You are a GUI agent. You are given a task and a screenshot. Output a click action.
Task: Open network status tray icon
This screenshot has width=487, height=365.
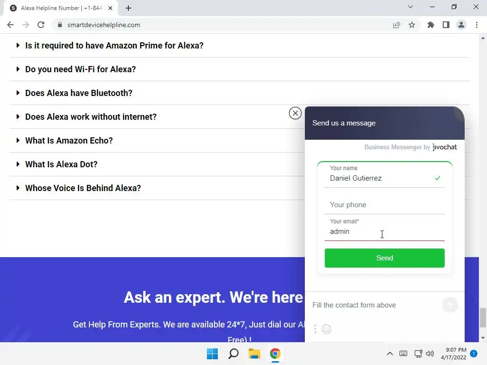coord(418,354)
